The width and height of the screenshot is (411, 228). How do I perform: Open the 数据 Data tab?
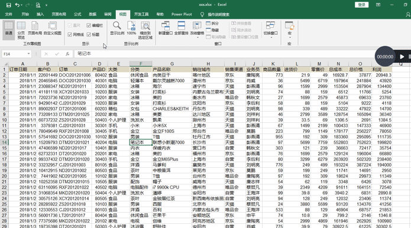click(92, 14)
